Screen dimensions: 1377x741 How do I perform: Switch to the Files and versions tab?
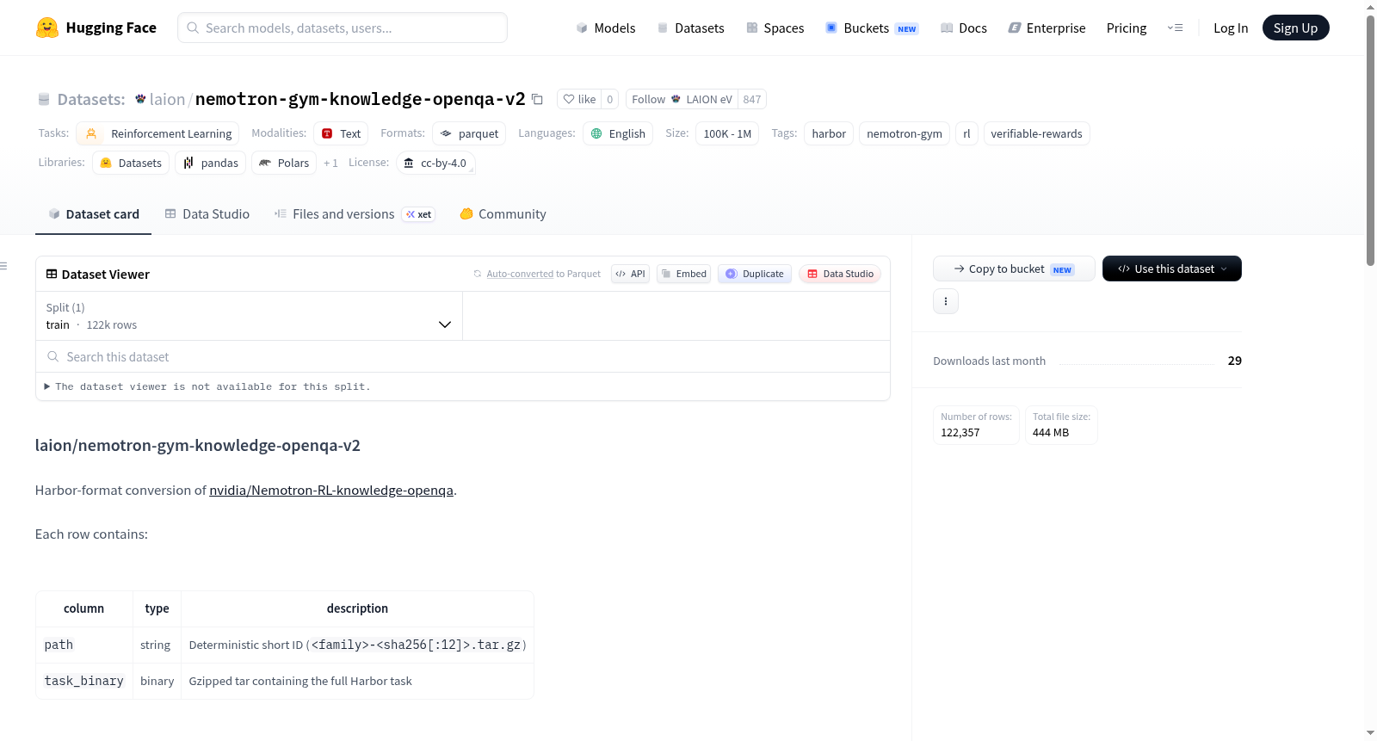pos(343,214)
